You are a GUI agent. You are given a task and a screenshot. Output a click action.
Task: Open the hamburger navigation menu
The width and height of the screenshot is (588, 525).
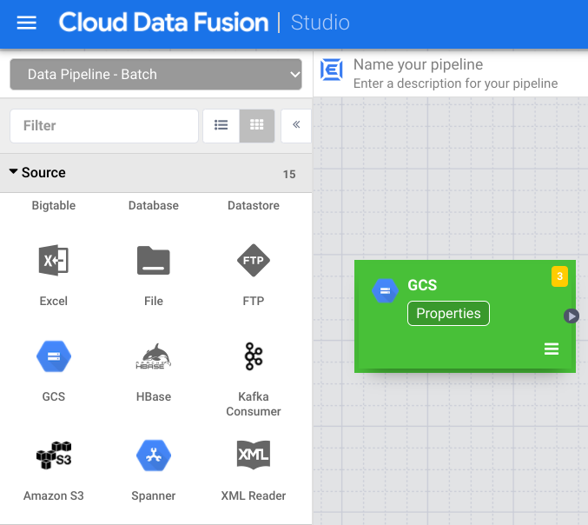[x=27, y=23]
